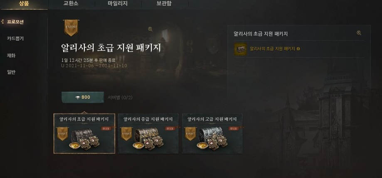The image size is (382, 178).
Task: Select 프로모션 in the sidebar
Action: pos(15,22)
